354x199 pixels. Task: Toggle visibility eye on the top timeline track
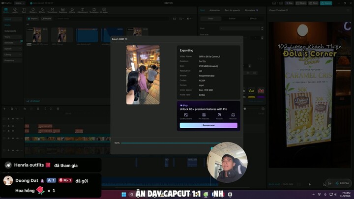pos(13,119)
